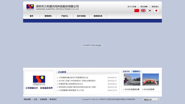Open the New Year arch photo thumbnail
185x104 pixels.
point(151,80)
